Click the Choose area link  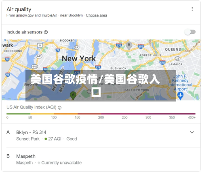(97, 15)
